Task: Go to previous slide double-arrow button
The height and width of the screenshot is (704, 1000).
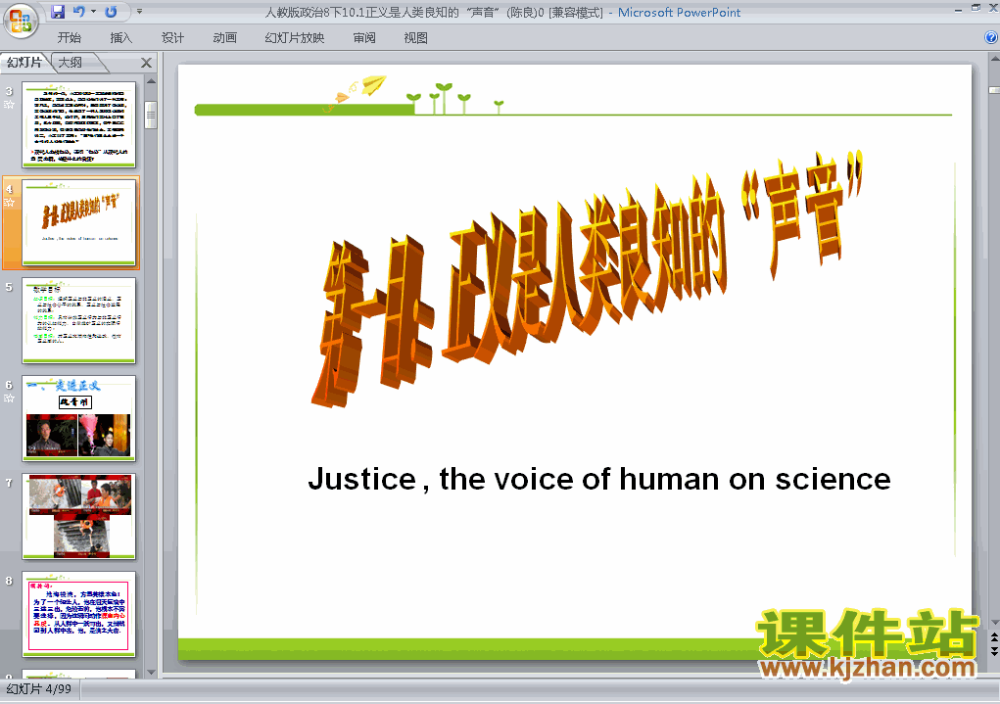Action: click(x=994, y=638)
